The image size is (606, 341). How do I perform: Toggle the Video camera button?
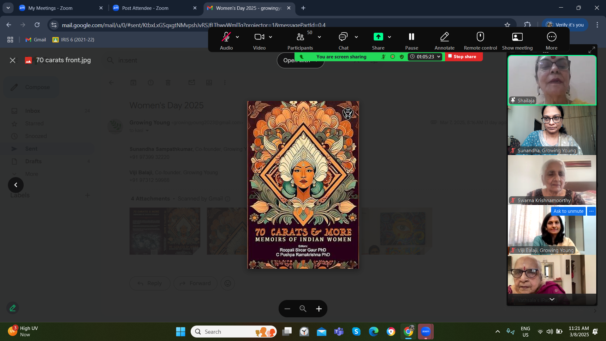click(x=259, y=37)
